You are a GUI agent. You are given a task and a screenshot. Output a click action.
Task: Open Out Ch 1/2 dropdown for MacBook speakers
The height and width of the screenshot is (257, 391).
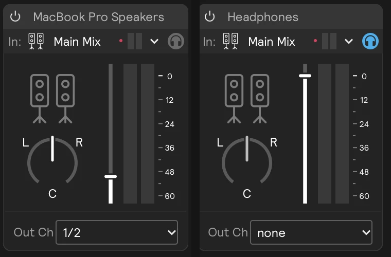[117, 232]
